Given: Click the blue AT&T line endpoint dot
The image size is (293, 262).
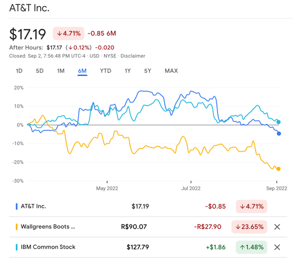Looking at the screenshot, I should (279, 133).
